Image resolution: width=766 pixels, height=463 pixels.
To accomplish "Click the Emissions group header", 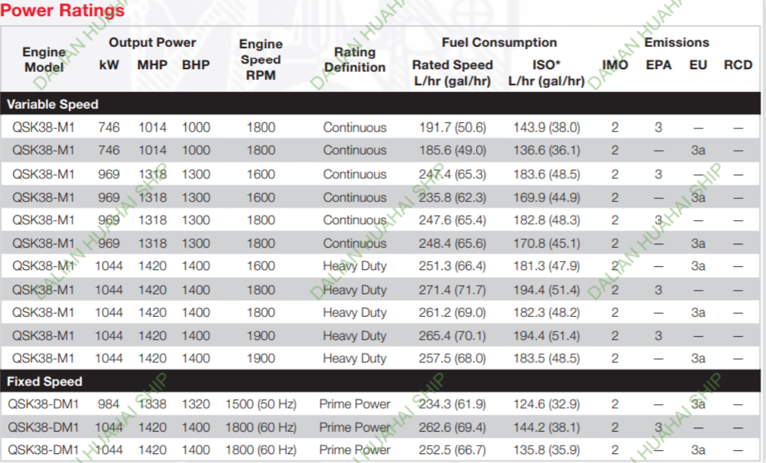I will (x=677, y=43).
